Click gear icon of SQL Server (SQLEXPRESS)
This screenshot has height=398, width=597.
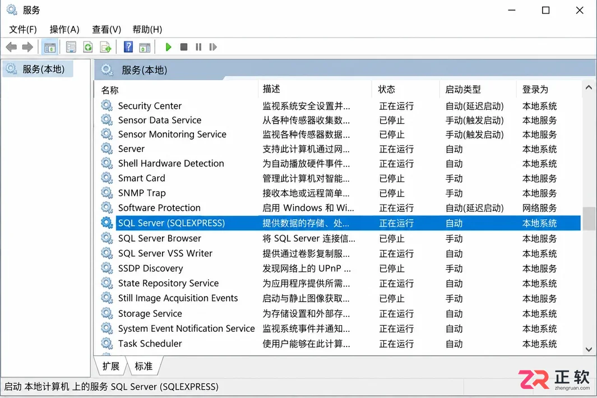[107, 223]
